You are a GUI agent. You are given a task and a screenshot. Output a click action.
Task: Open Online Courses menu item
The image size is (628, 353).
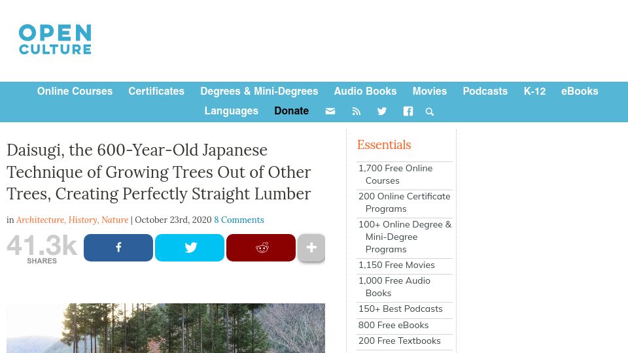pos(75,92)
